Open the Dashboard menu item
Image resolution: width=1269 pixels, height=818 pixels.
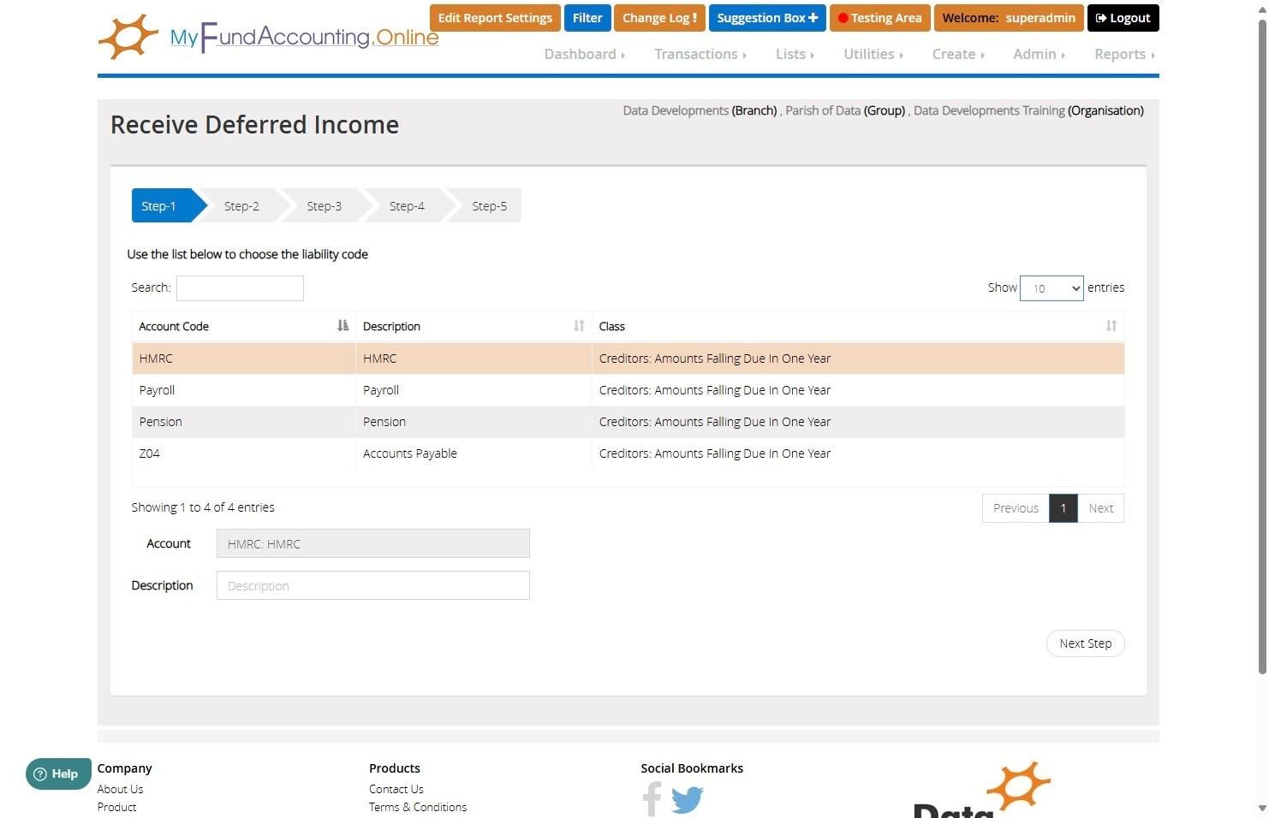585,54
